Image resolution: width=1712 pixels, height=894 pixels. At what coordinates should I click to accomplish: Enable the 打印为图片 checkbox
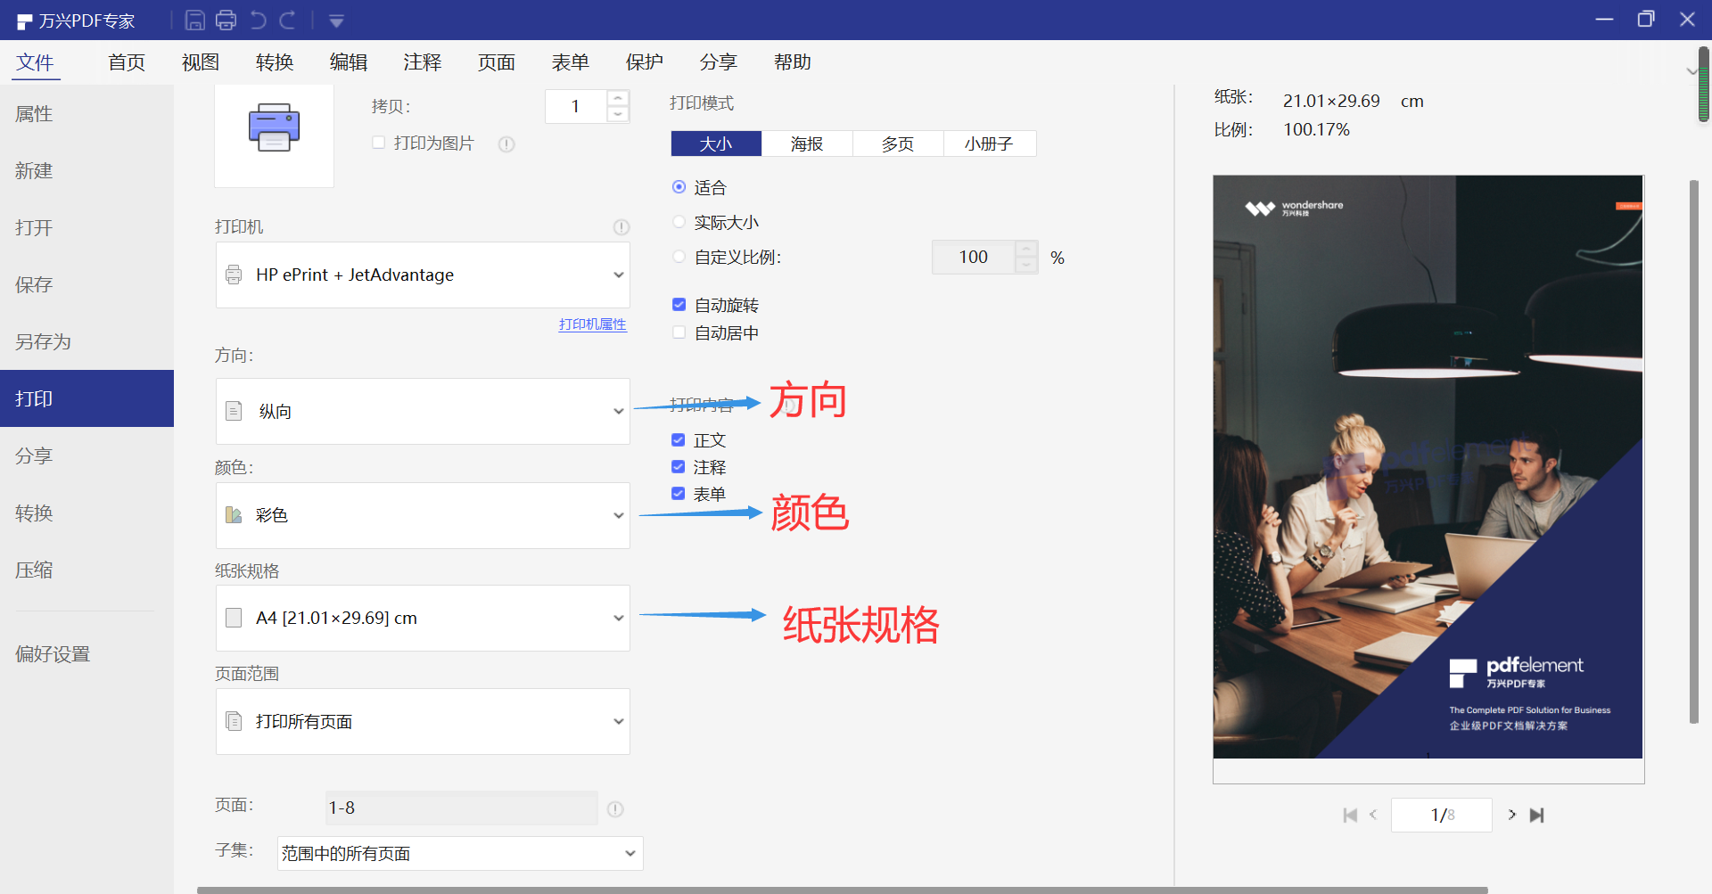coord(378,143)
